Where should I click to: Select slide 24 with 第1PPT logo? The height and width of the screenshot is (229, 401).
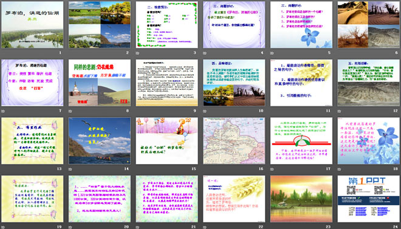pos(369,199)
